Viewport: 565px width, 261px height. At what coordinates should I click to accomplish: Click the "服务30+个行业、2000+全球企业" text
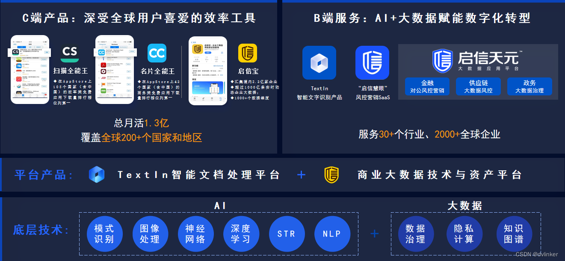click(x=429, y=134)
